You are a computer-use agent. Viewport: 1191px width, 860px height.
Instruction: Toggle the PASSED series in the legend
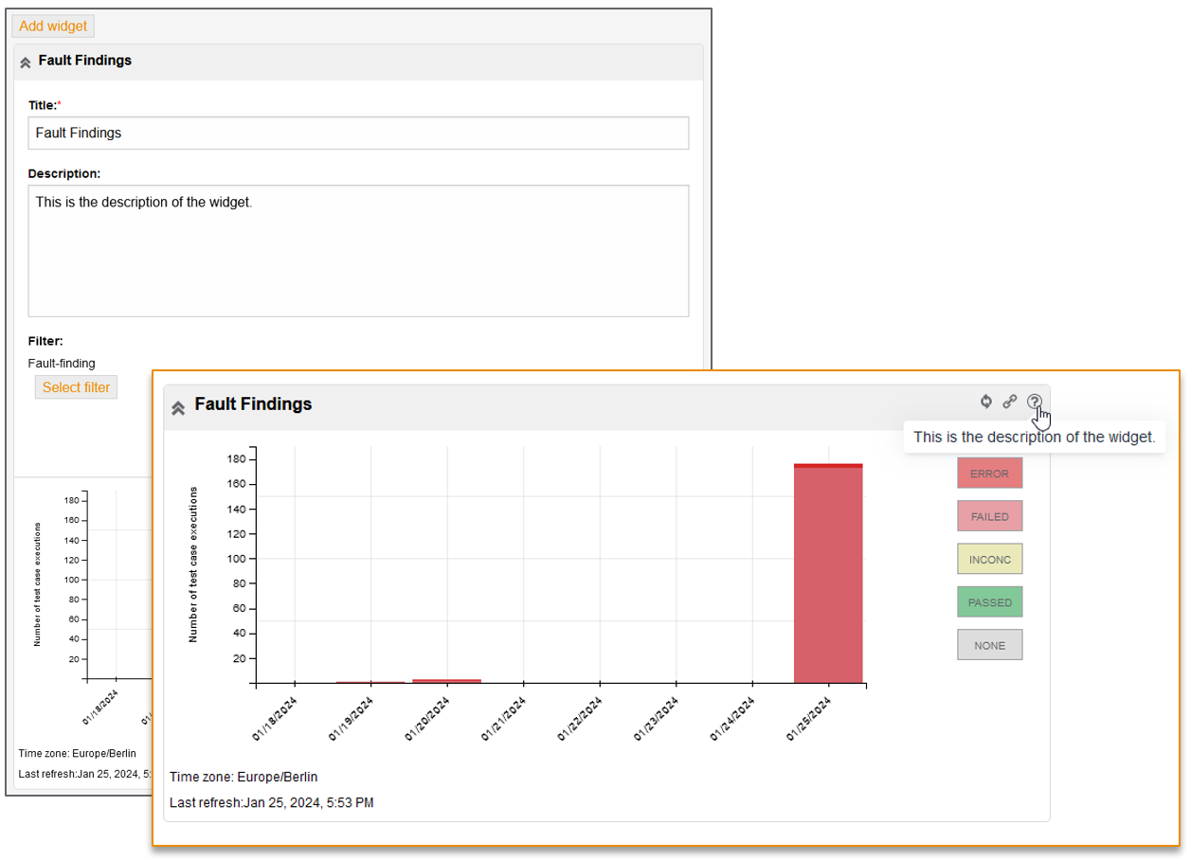989,601
